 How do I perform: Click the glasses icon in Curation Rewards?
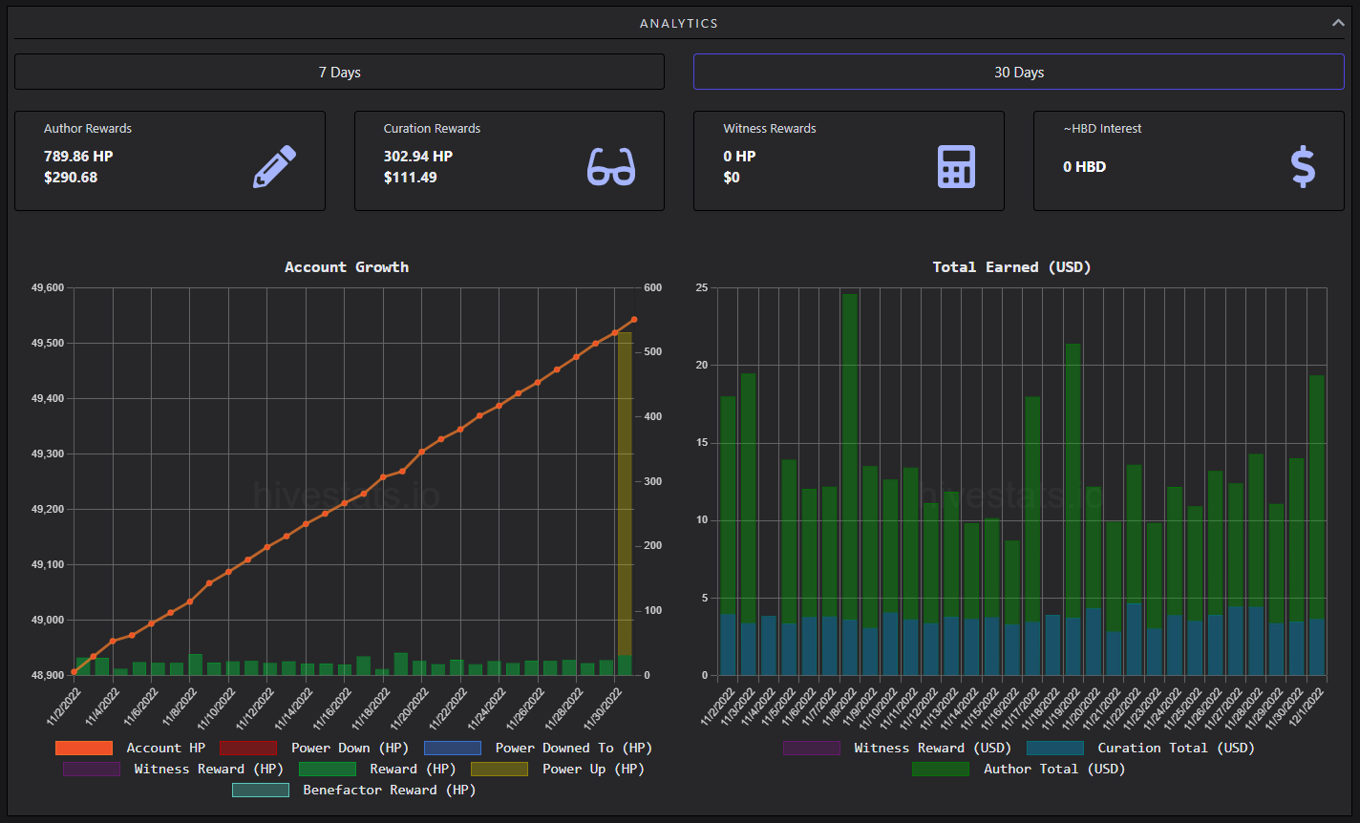[x=611, y=167]
